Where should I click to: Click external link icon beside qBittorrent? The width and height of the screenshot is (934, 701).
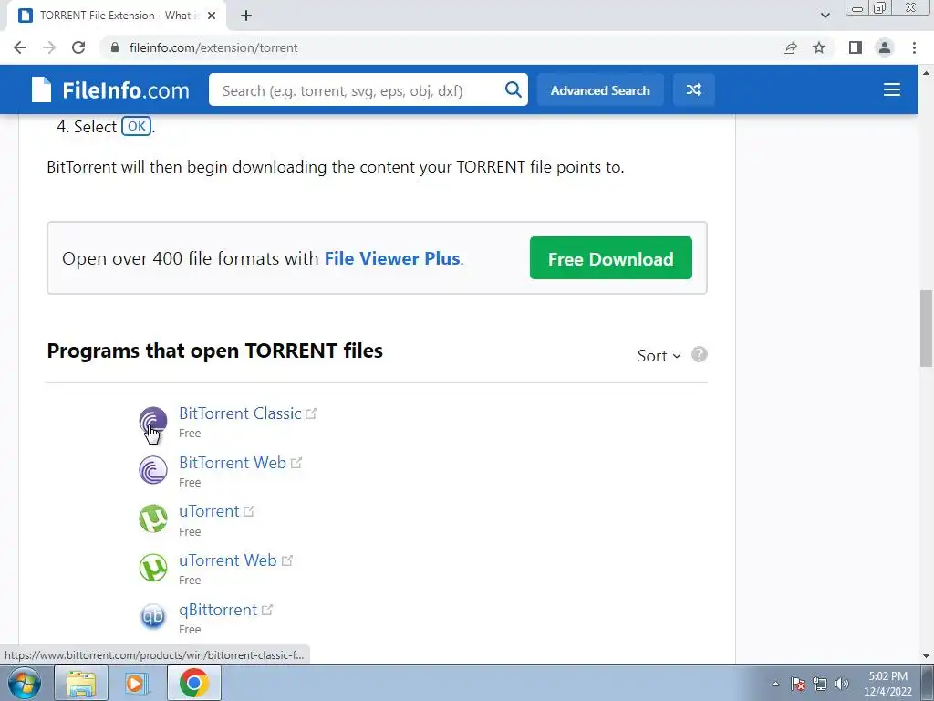(x=267, y=610)
